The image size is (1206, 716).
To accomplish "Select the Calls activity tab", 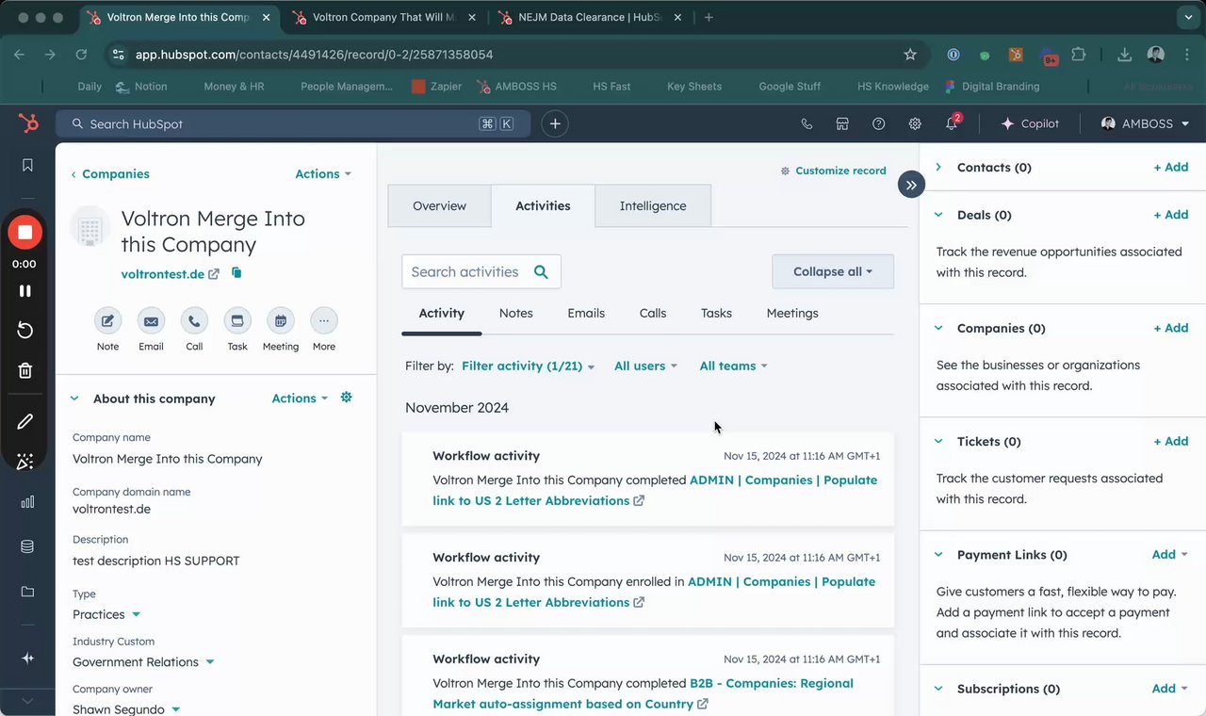I will point(653,313).
